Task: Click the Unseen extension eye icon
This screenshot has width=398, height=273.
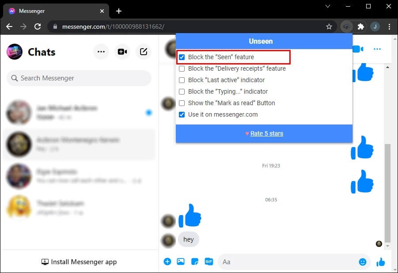Action: (x=346, y=27)
